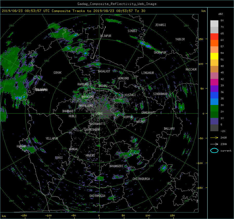Click the CHITRADURGA city label
234x219 pixels.
click(x=141, y=179)
